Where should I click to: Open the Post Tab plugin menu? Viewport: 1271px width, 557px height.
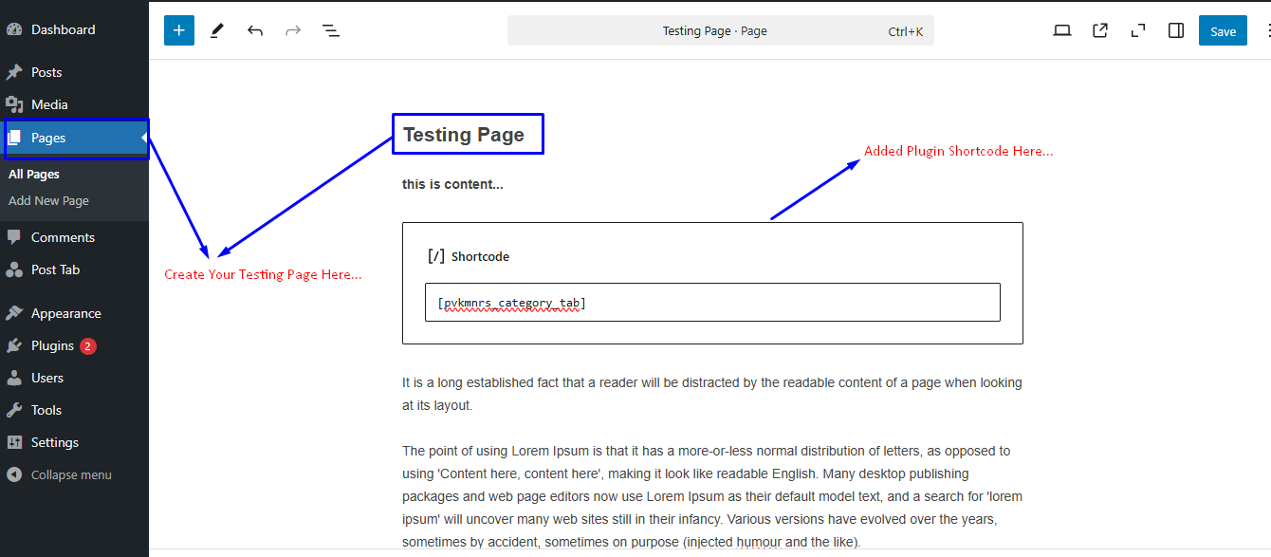pos(74,269)
